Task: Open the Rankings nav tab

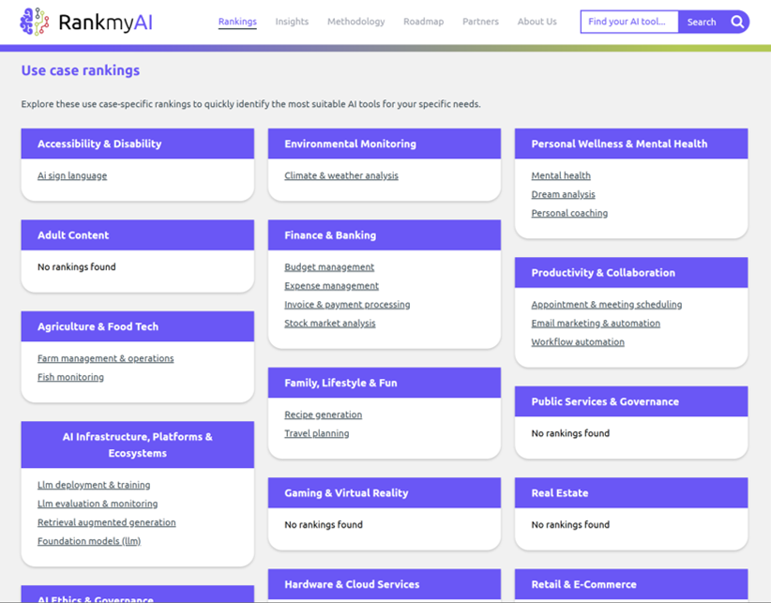Action: click(x=237, y=22)
